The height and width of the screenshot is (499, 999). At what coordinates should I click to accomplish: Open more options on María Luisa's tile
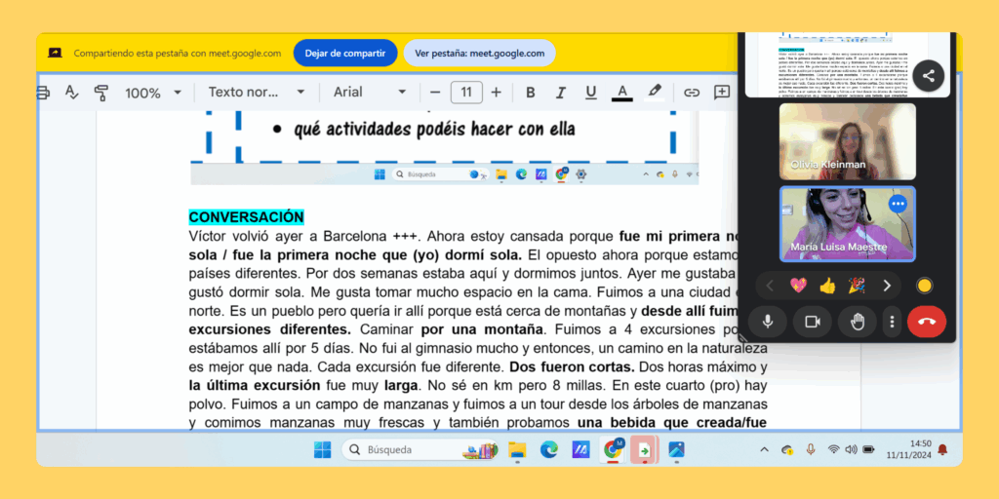(899, 204)
